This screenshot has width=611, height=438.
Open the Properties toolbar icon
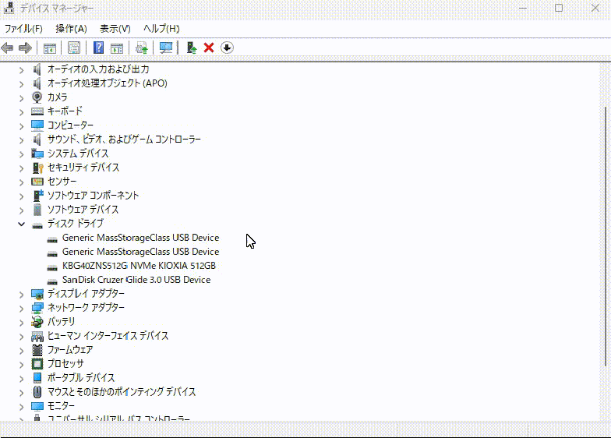73,48
